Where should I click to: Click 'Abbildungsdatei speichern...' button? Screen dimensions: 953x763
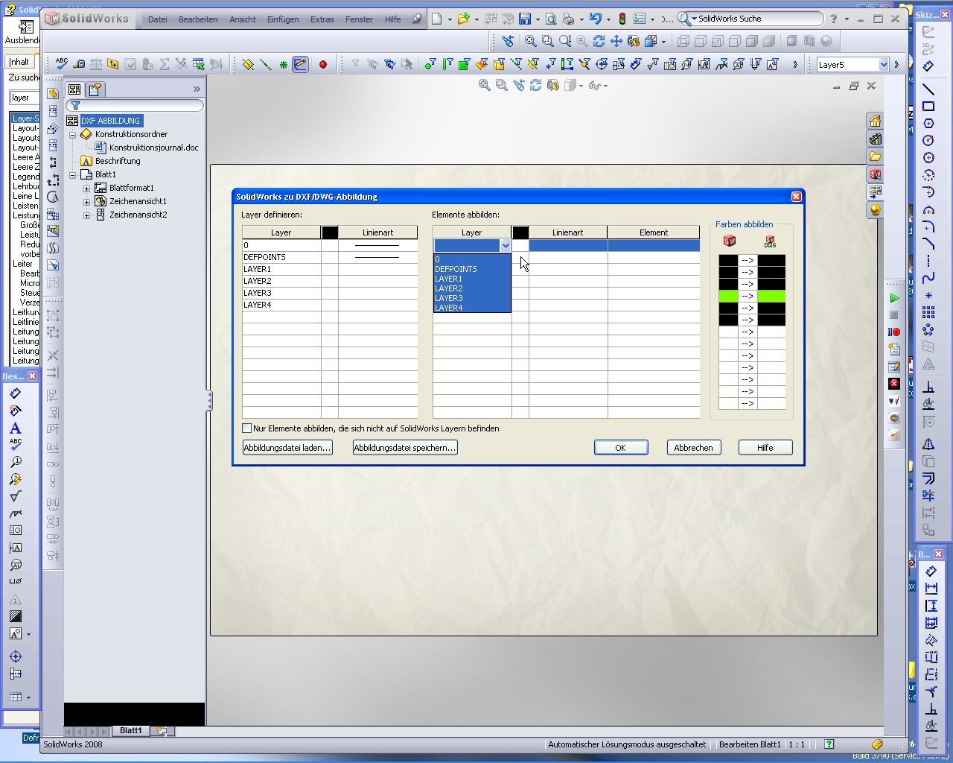404,448
